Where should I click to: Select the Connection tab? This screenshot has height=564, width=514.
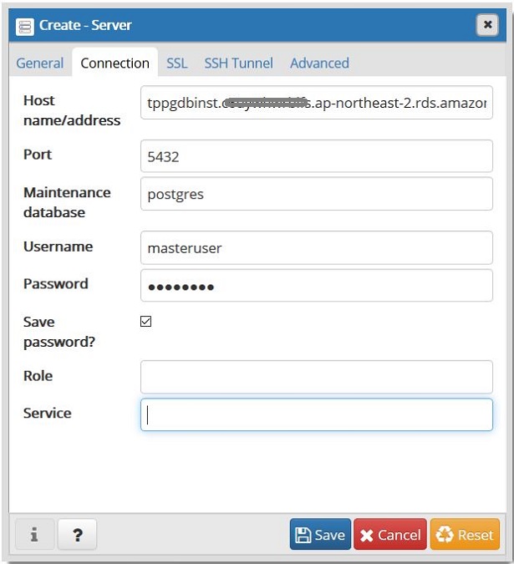115,63
